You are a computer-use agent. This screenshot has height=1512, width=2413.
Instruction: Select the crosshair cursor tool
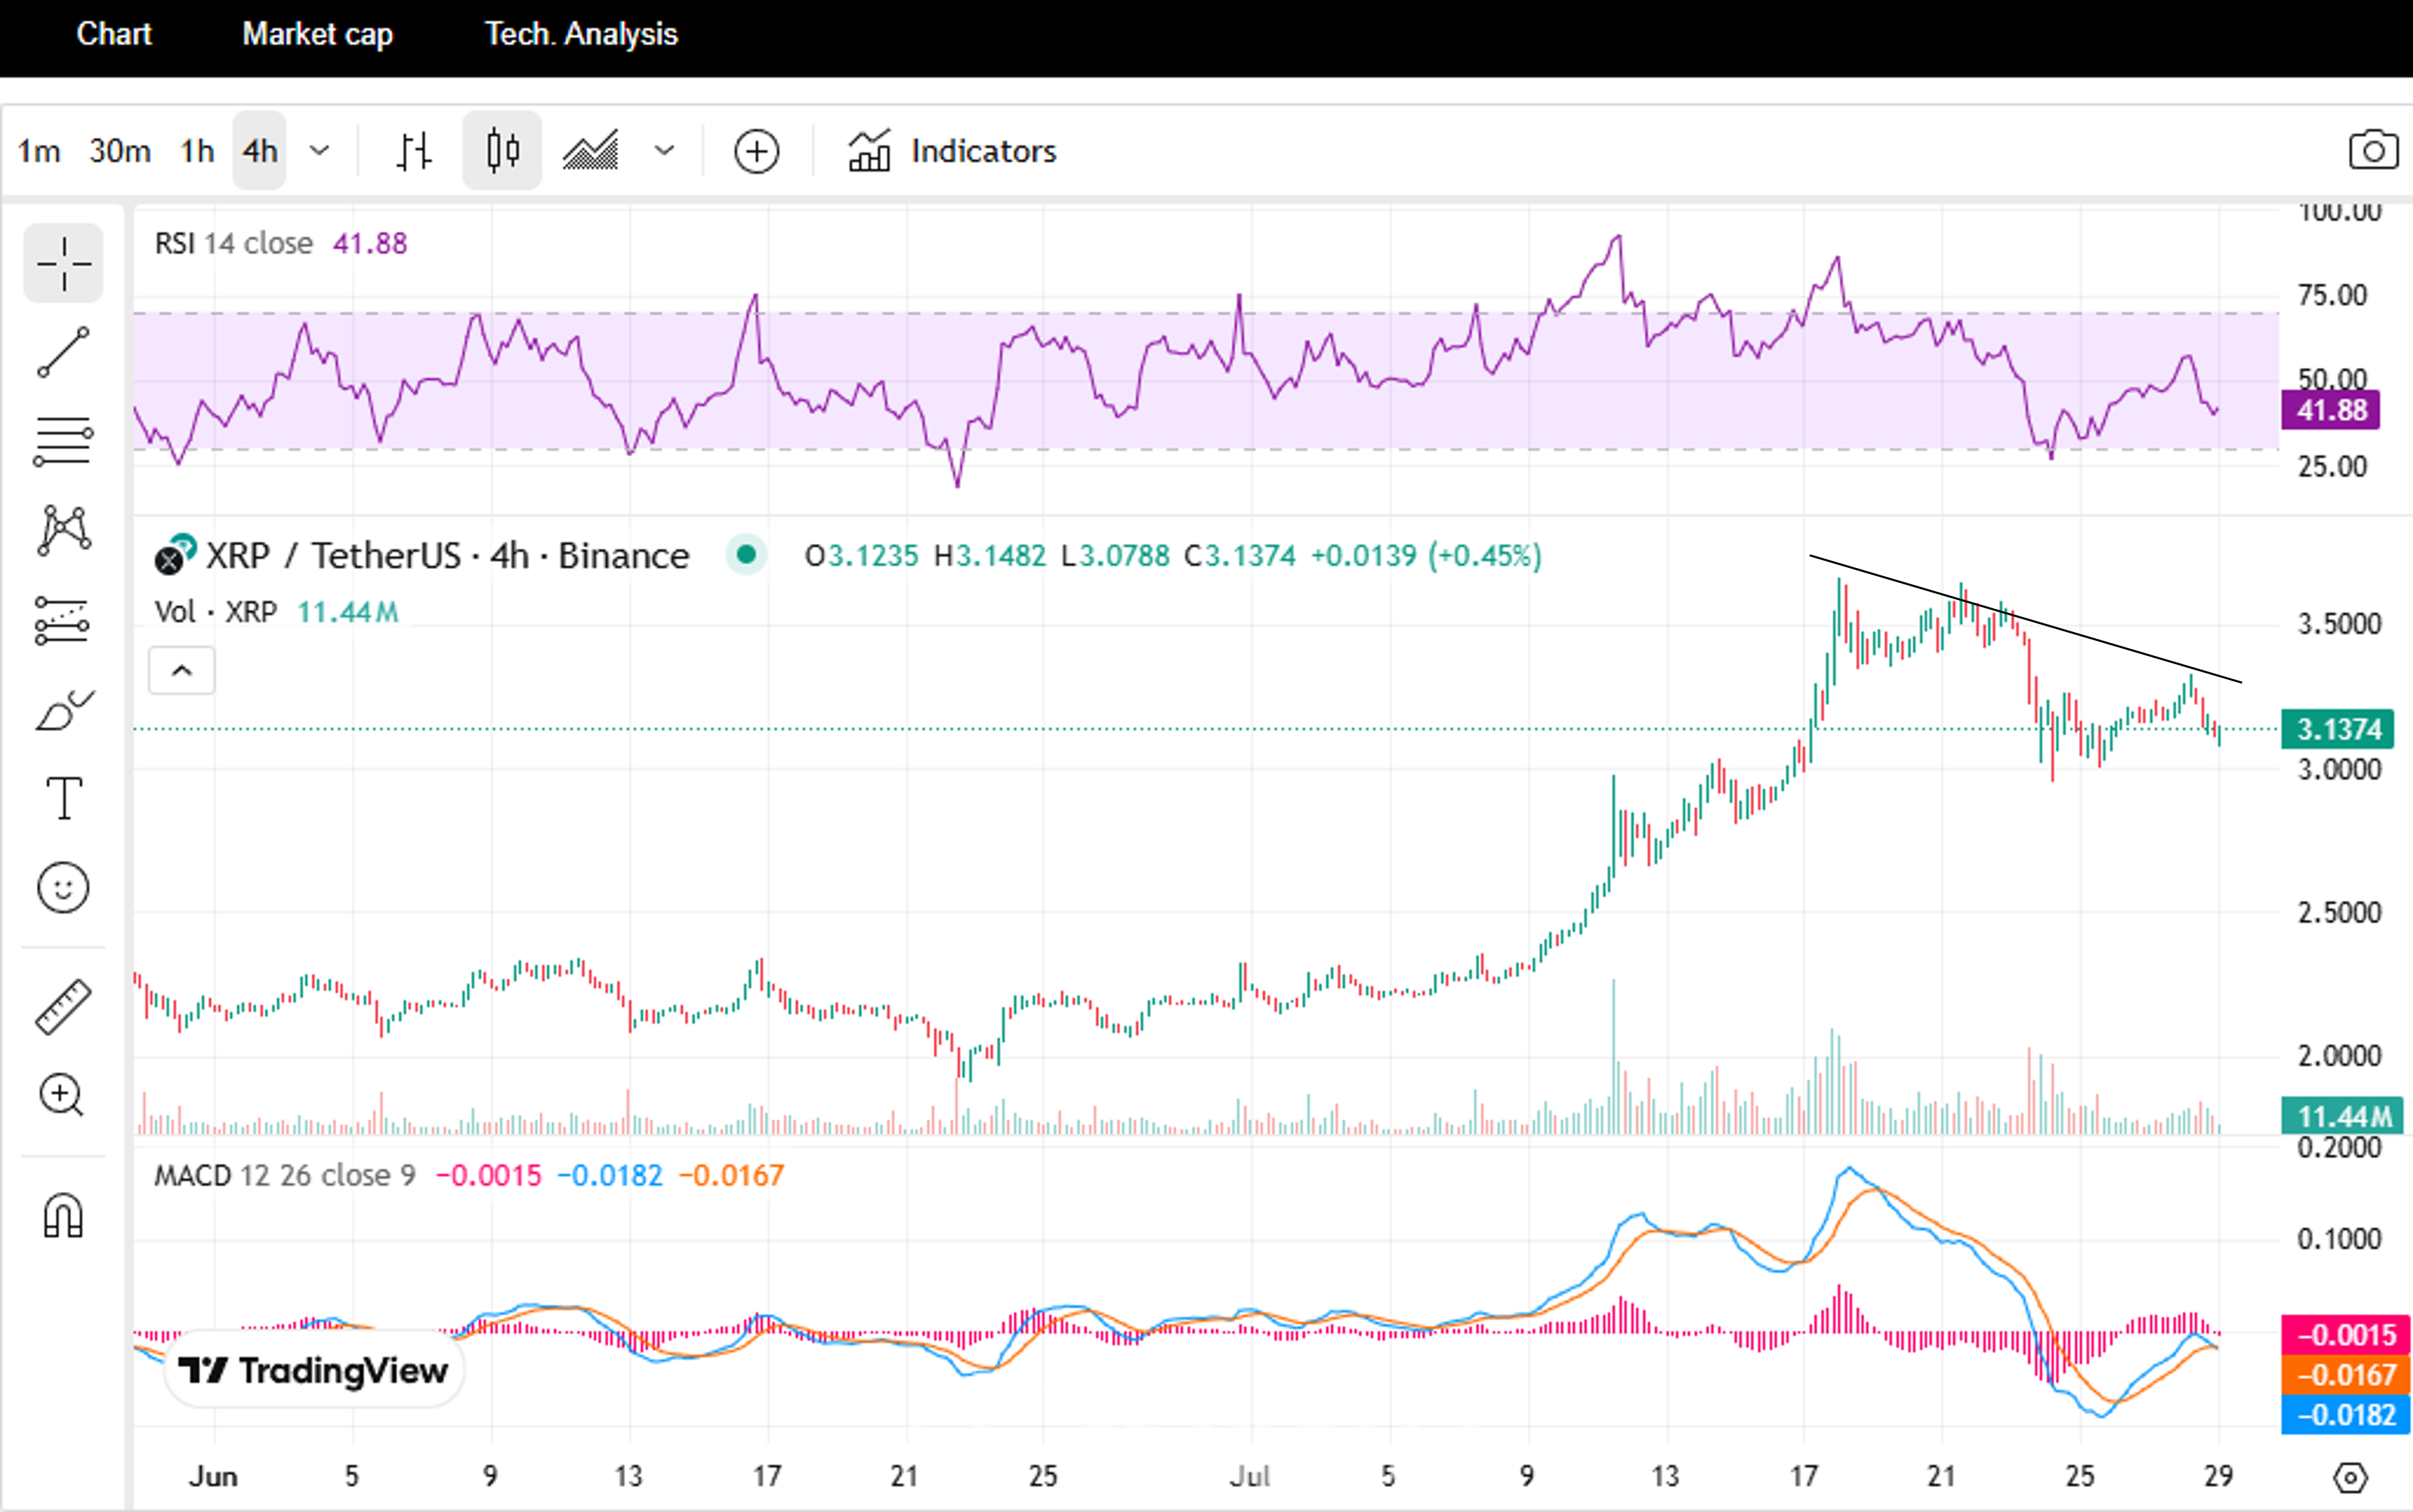pyautogui.click(x=63, y=263)
